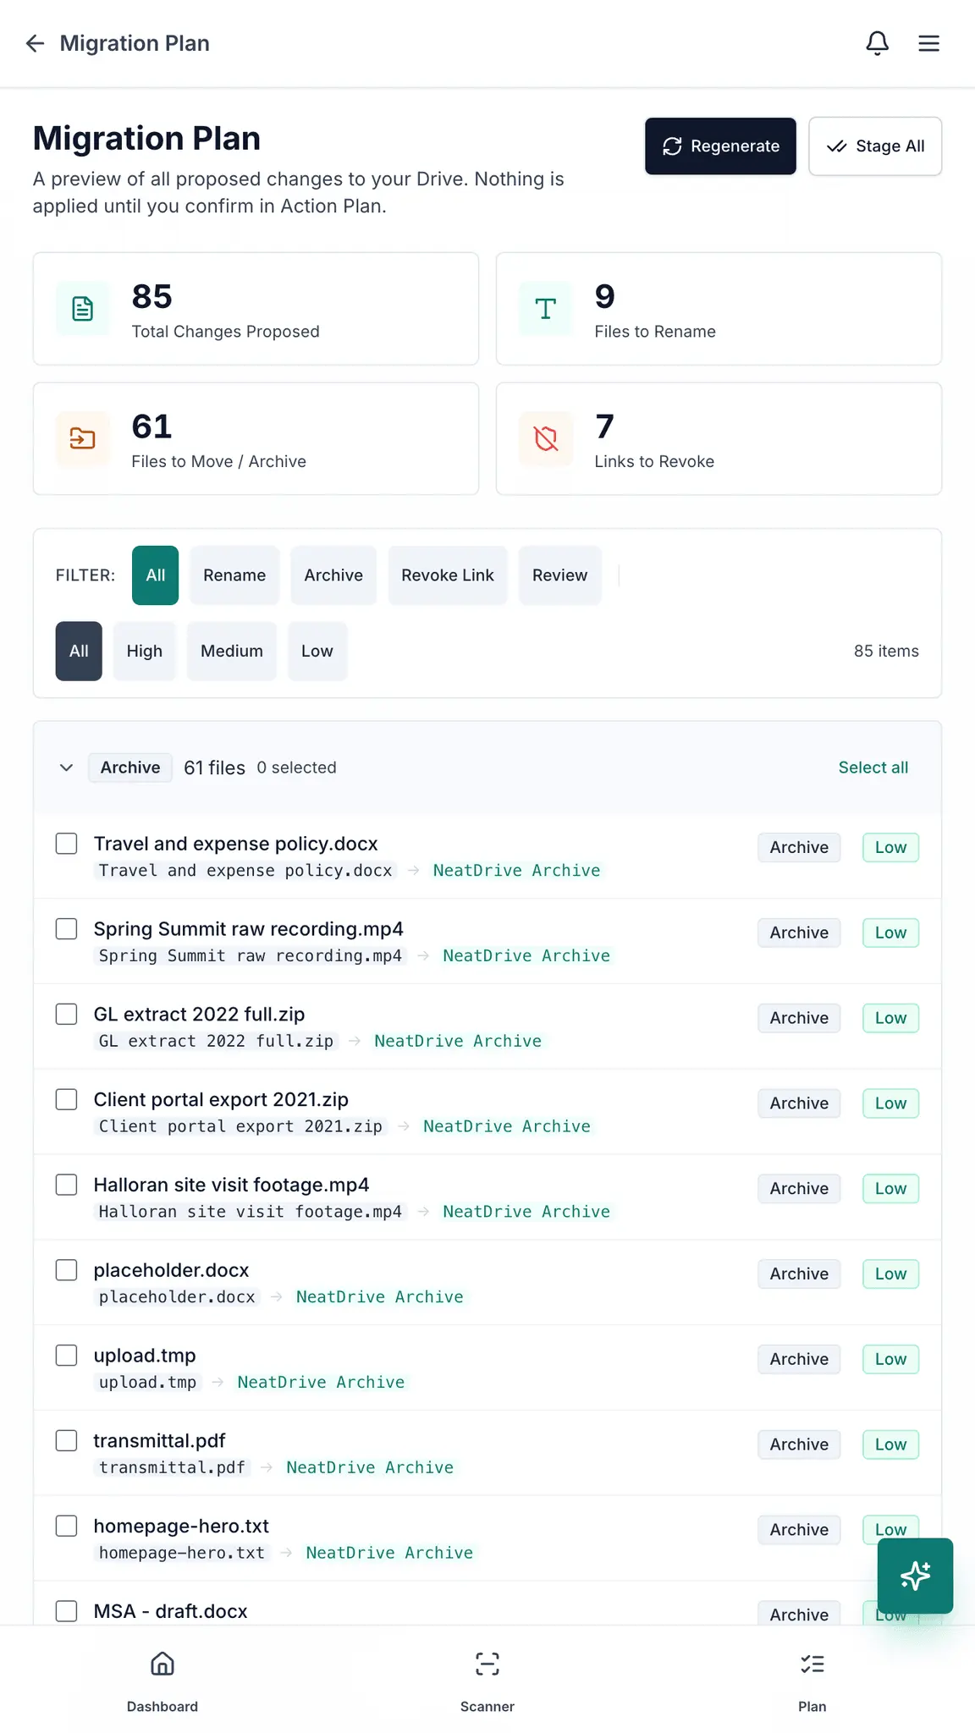Click NeatDrive Archive destination for transmittal.pdf

click(x=370, y=1467)
